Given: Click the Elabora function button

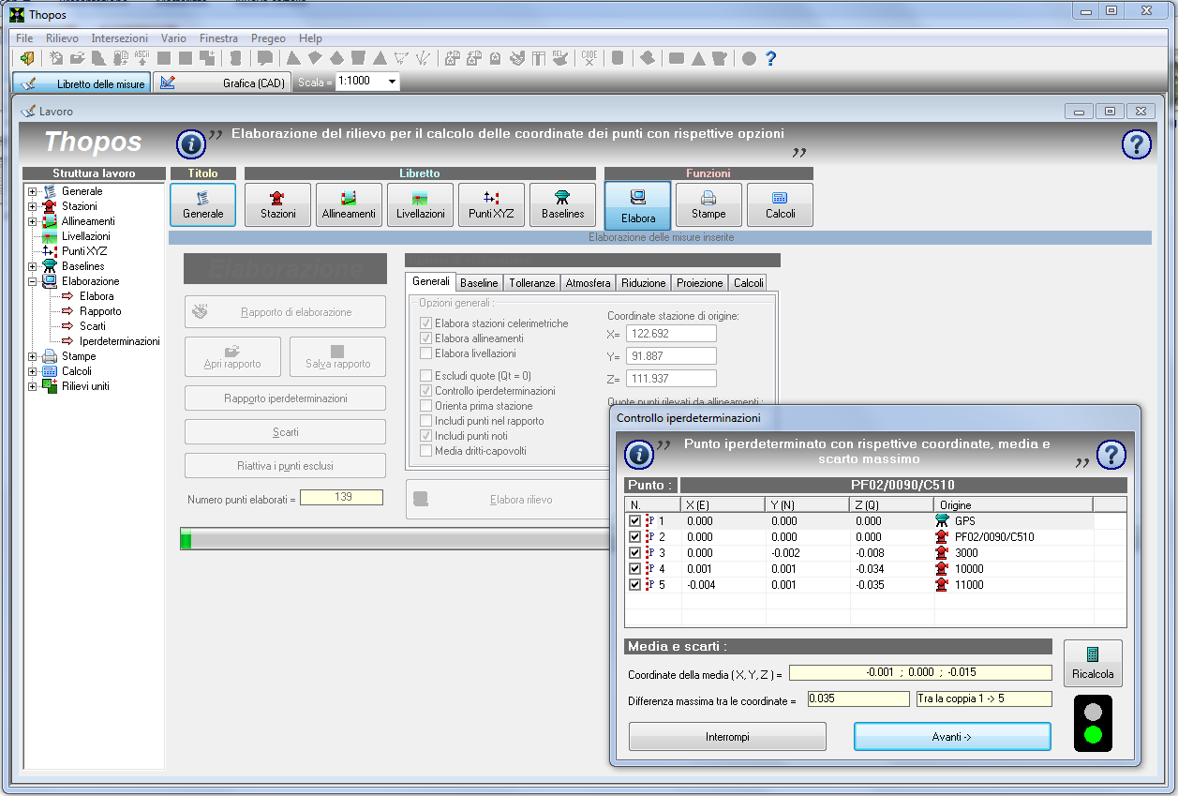Looking at the screenshot, I should point(638,204).
